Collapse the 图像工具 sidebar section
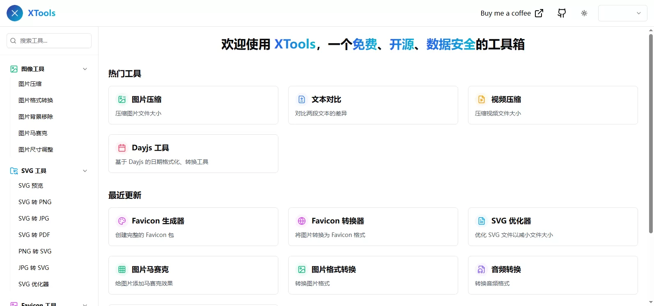 (85, 69)
